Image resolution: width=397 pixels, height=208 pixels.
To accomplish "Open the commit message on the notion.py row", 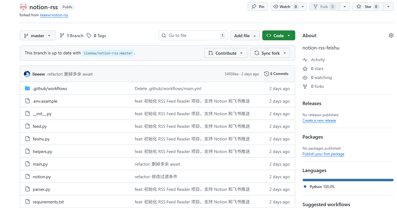I will pyautogui.click(x=156, y=177).
